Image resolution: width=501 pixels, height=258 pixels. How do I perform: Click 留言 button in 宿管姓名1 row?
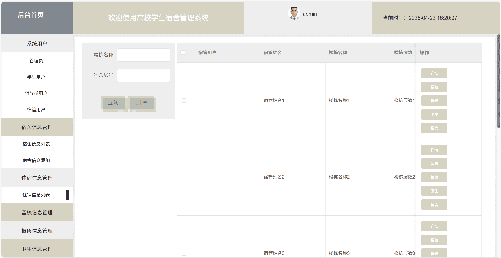(x=434, y=128)
